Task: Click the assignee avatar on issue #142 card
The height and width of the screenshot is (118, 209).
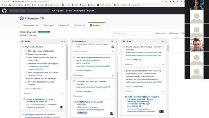Action: point(112,113)
